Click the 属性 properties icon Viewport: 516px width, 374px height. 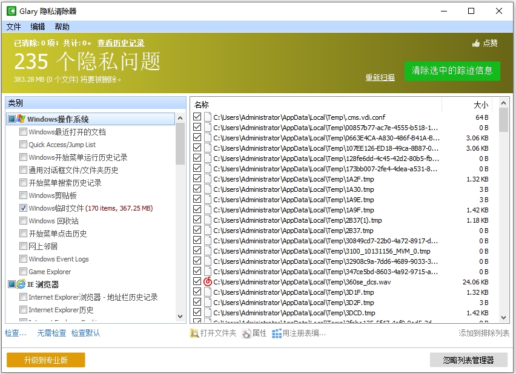(x=246, y=333)
